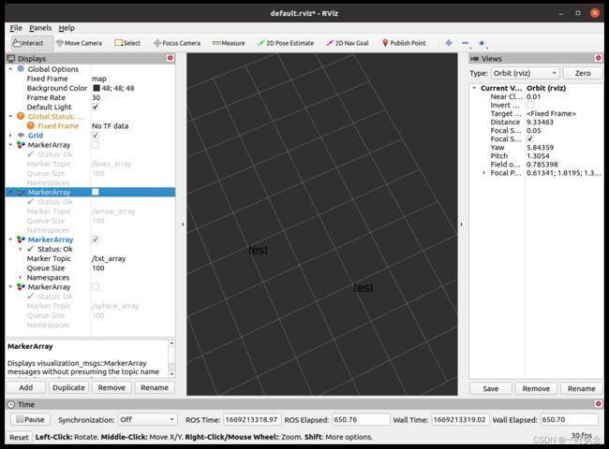Click the blue plus add-tool icon
This screenshot has height=449, width=609.
point(449,43)
